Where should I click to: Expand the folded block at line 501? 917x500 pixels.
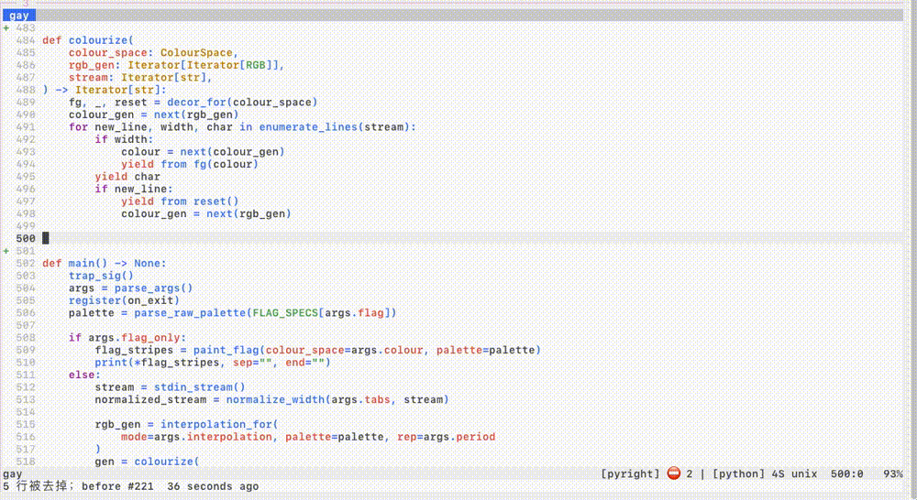click(6, 250)
